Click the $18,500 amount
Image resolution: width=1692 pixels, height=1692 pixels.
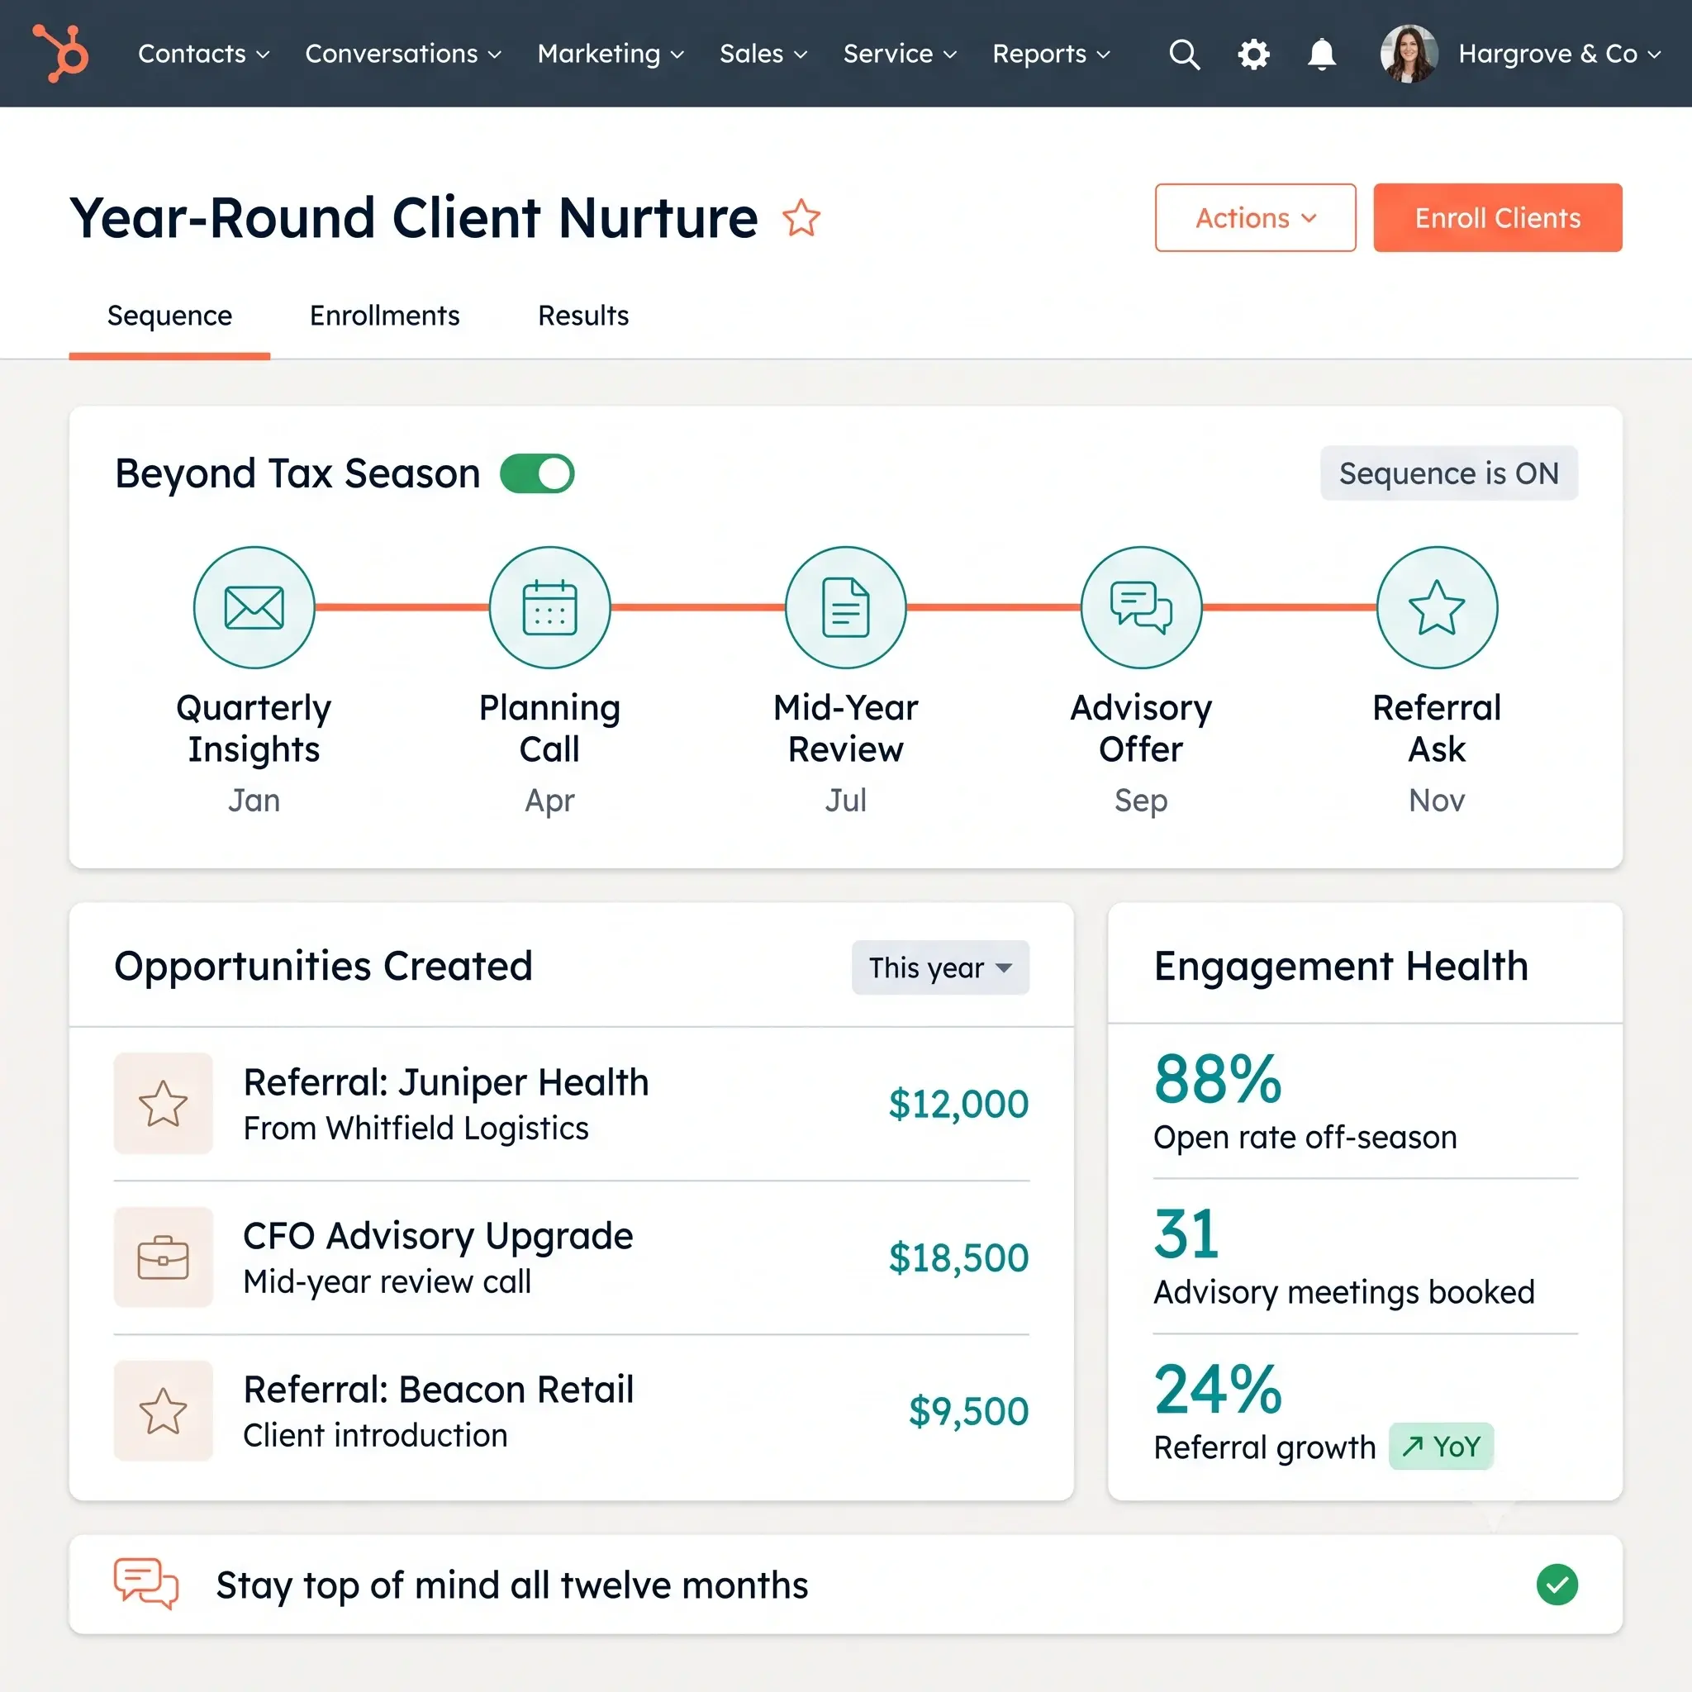(x=959, y=1258)
